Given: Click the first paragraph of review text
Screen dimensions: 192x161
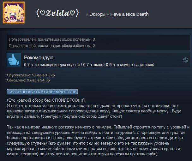Looking at the screenshot, I should 94,111.
